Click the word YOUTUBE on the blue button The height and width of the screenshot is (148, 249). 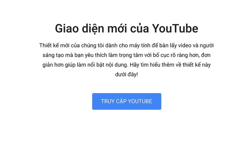(x=140, y=102)
